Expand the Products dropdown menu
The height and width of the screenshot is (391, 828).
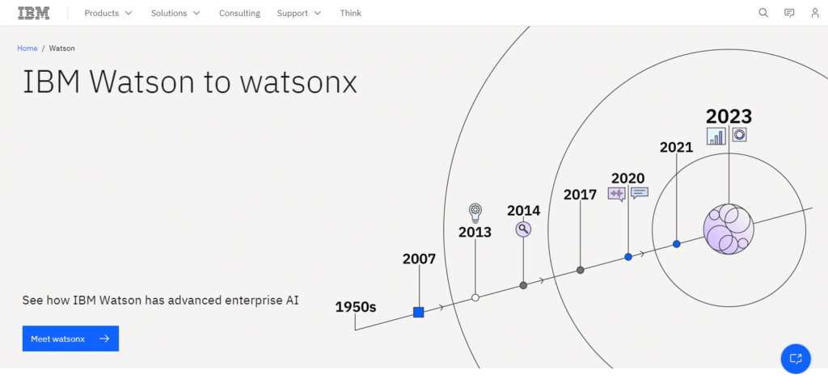(x=108, y=13)
